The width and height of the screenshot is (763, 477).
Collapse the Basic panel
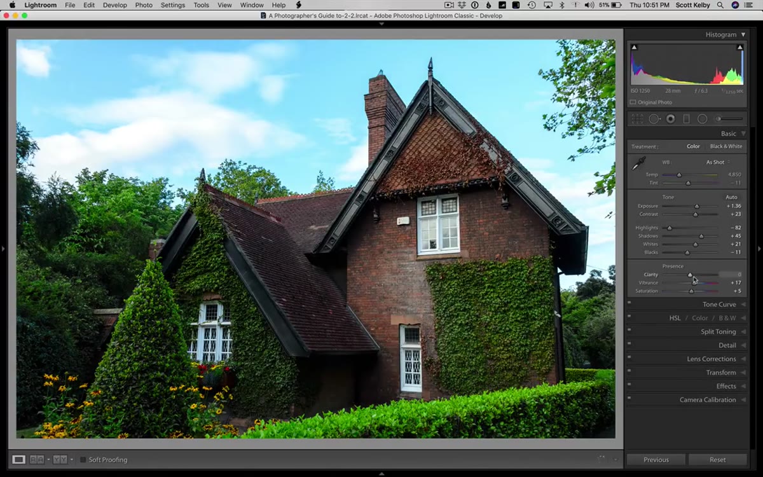(x=743, y=134)
